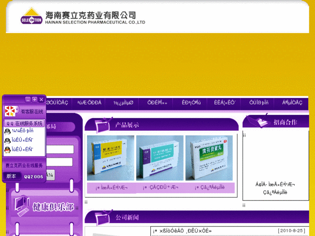315x236 pixels.
Task: Click the gray login button under the input fields
Action: click(x=50, y=175)
